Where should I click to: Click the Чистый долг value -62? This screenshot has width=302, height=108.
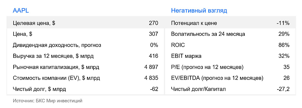(154, 89)
